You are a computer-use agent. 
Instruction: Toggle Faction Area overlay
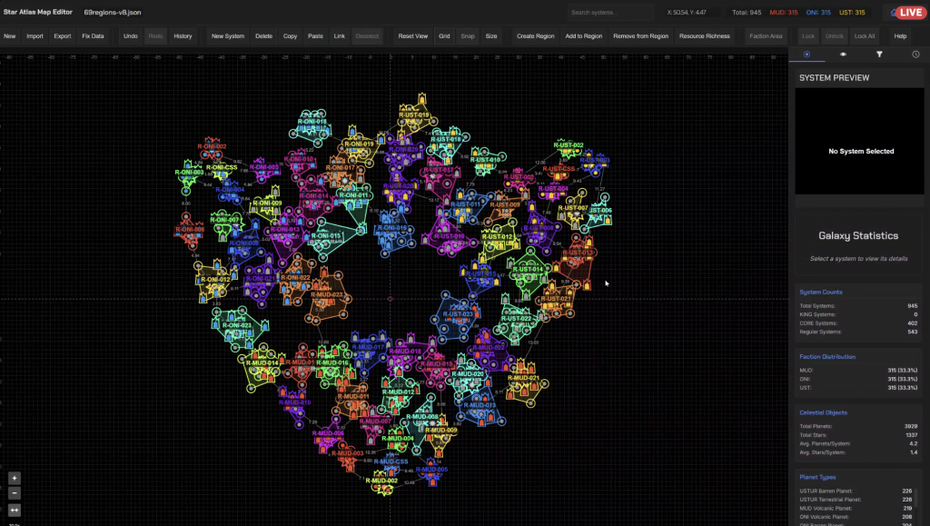click(x=766, y=36)
